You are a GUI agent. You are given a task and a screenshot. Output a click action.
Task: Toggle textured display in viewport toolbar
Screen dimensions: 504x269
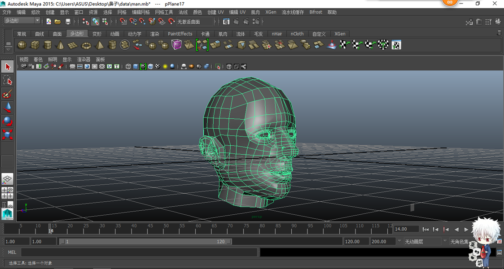[158, 66]
